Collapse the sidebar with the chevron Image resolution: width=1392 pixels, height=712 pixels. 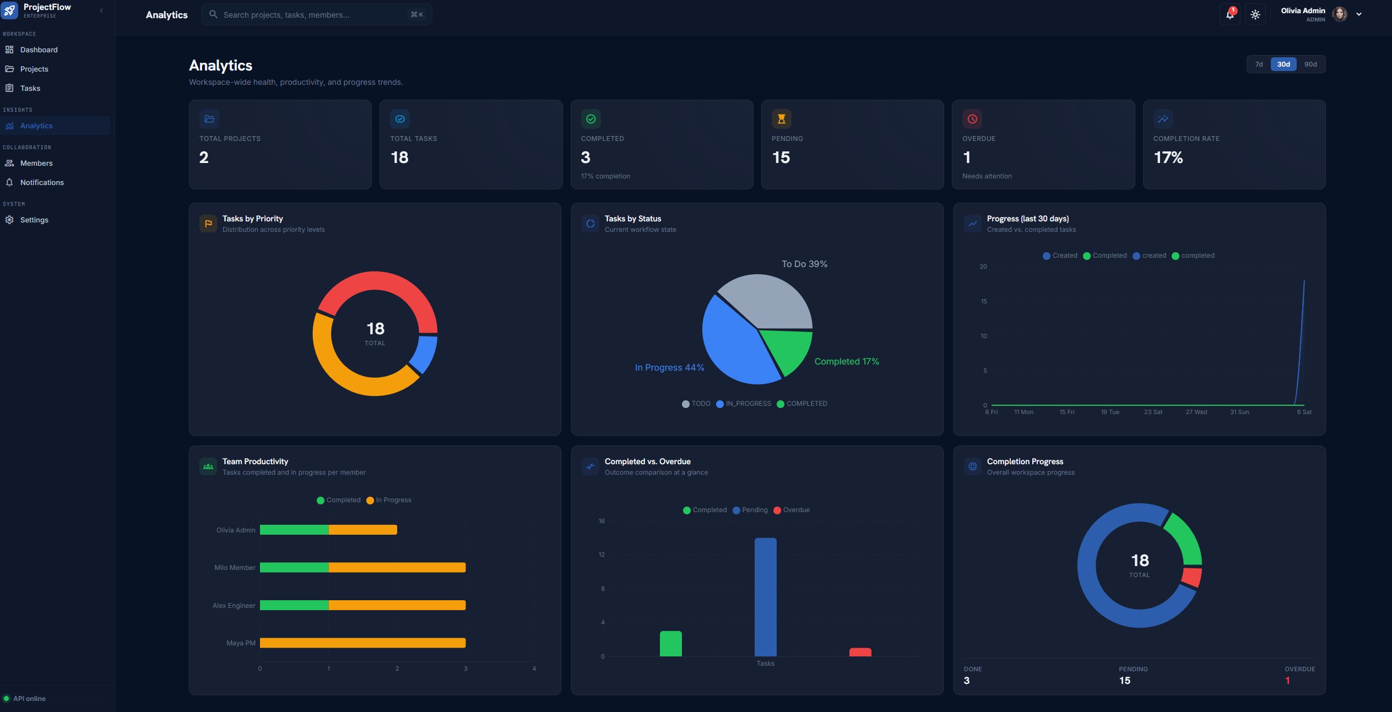101,10
